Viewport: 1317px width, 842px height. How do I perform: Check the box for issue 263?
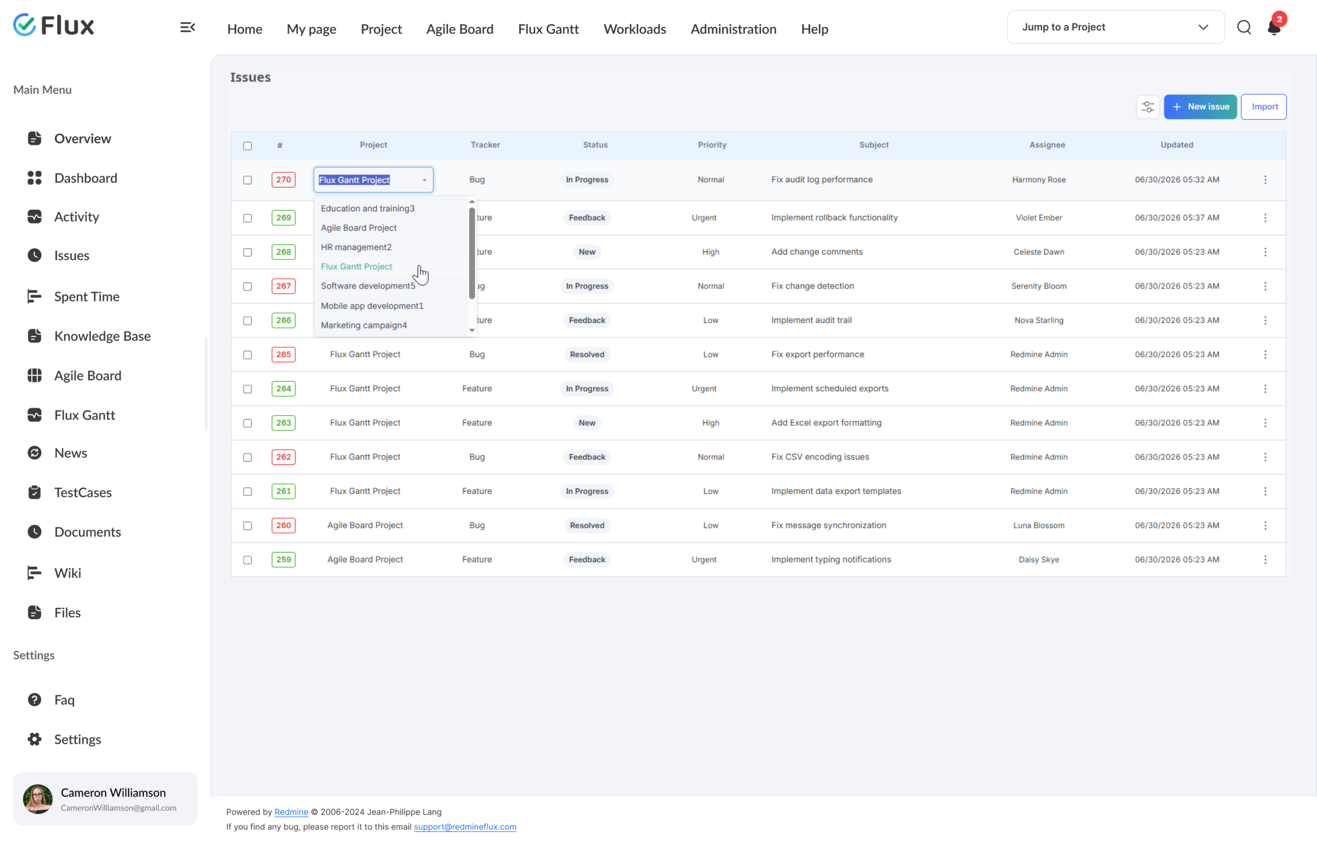[247, 423]
